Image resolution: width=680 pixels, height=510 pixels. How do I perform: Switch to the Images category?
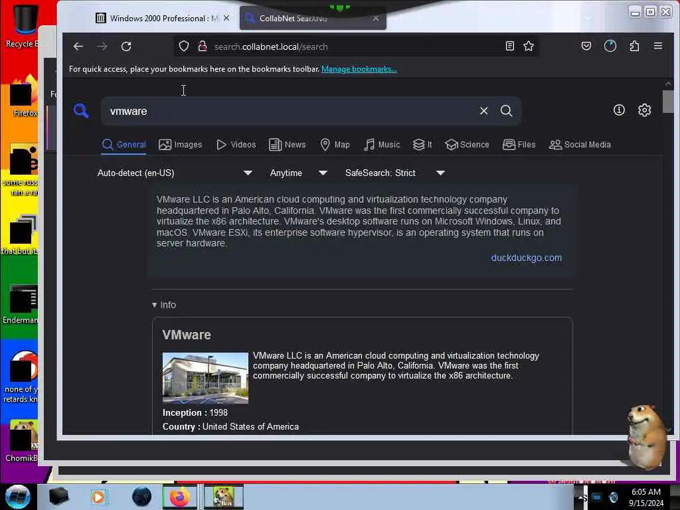tap(181, 145)
